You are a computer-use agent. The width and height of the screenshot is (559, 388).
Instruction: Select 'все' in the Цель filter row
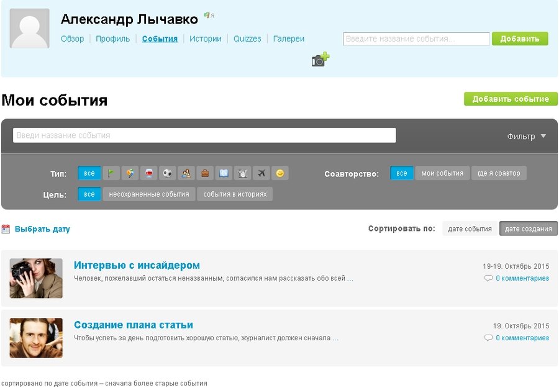[x=89, y=194]
